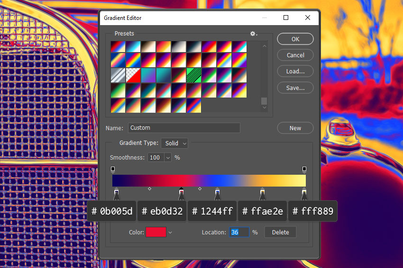Delete the selected color stop
Image resolution: width=403 pixels, height=268 pixels.
280,232
